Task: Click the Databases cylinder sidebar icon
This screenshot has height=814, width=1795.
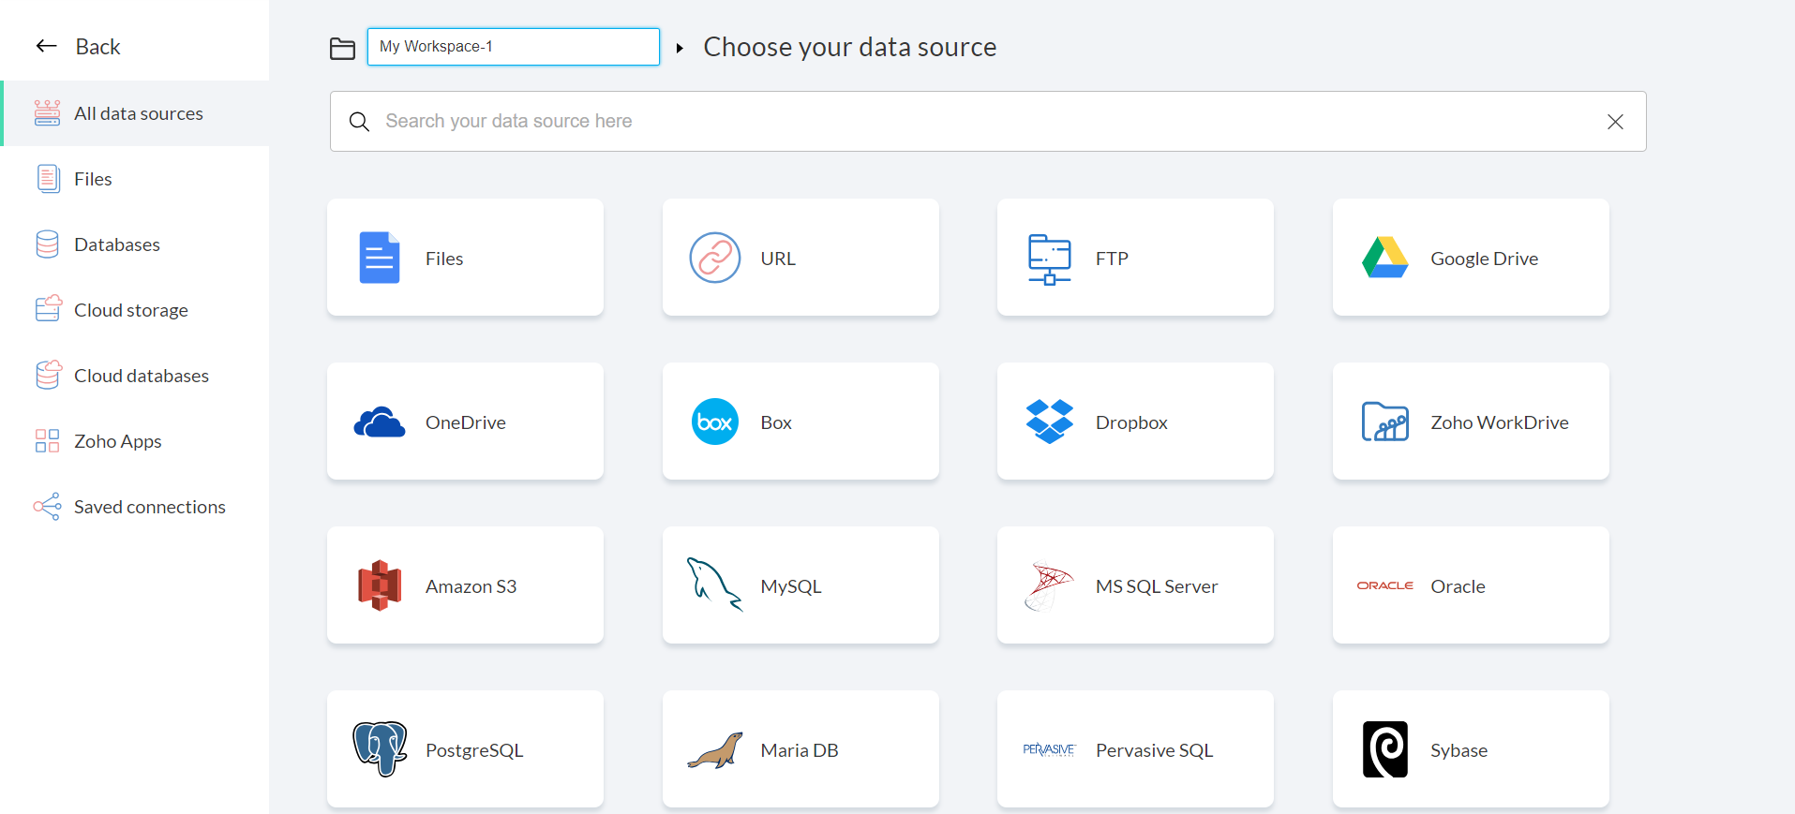Action: [x=47, y=244]
